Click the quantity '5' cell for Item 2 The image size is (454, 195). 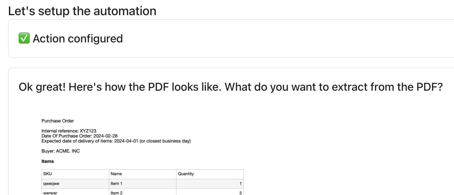pyautogui.click(x=210, y=192)
